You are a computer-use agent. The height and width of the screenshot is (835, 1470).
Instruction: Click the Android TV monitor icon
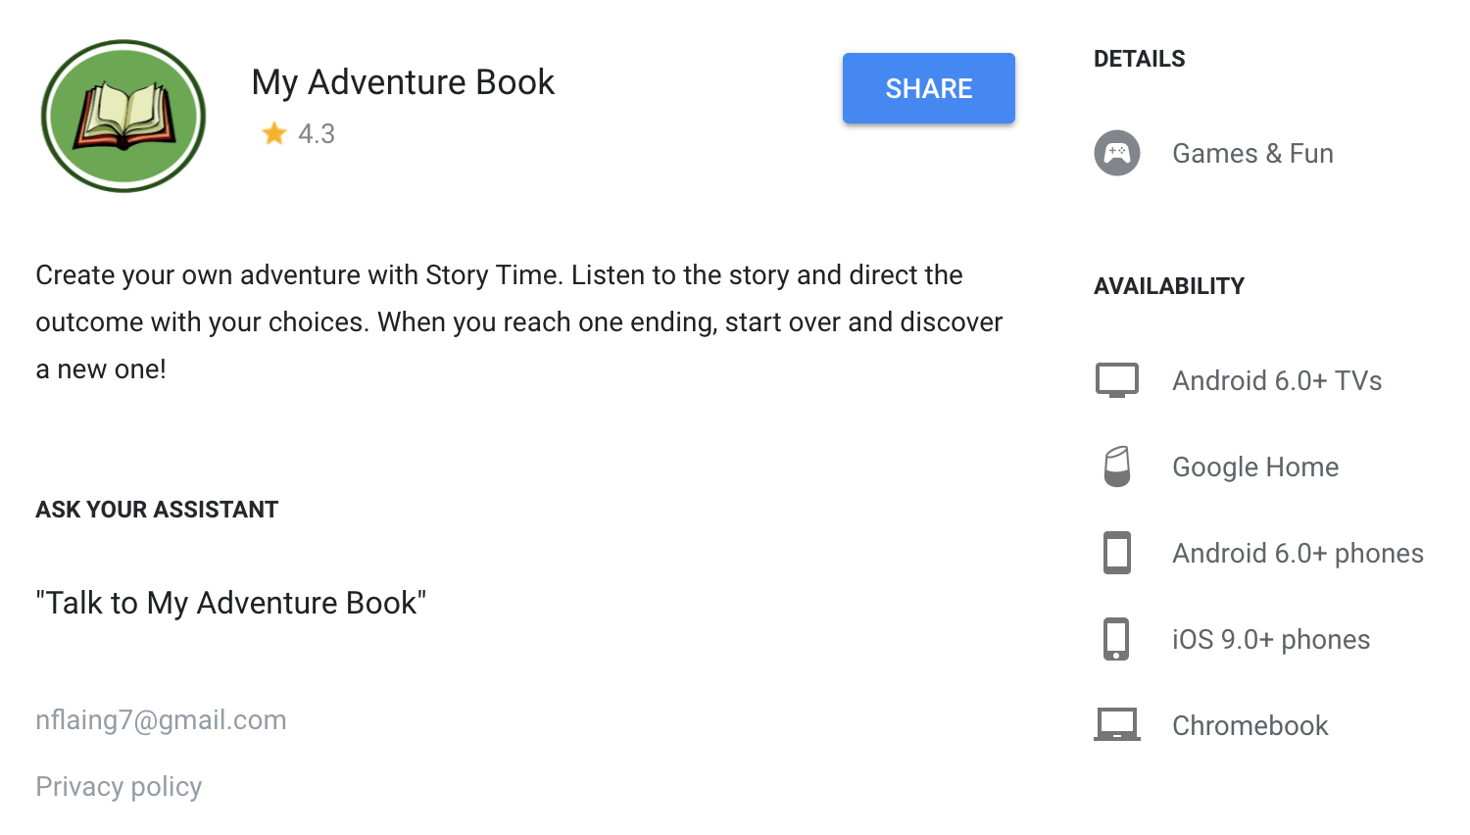point(1117,380)
